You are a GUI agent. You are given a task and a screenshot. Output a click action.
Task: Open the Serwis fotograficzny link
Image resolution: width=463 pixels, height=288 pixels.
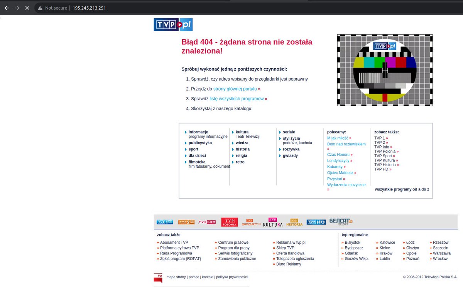coord(235,253)
